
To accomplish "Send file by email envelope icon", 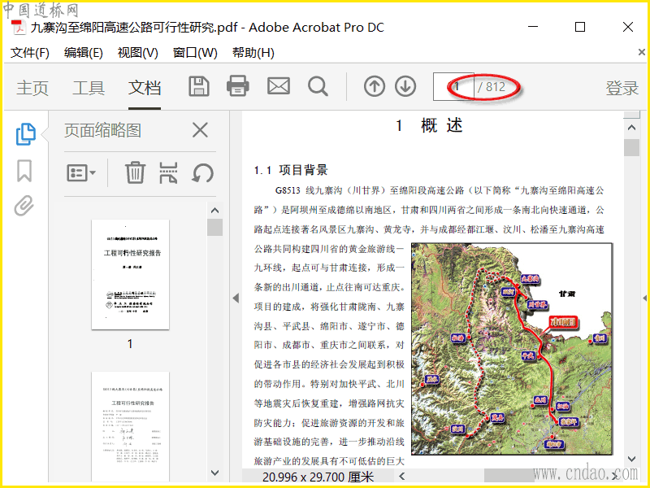I will [279, 86].
